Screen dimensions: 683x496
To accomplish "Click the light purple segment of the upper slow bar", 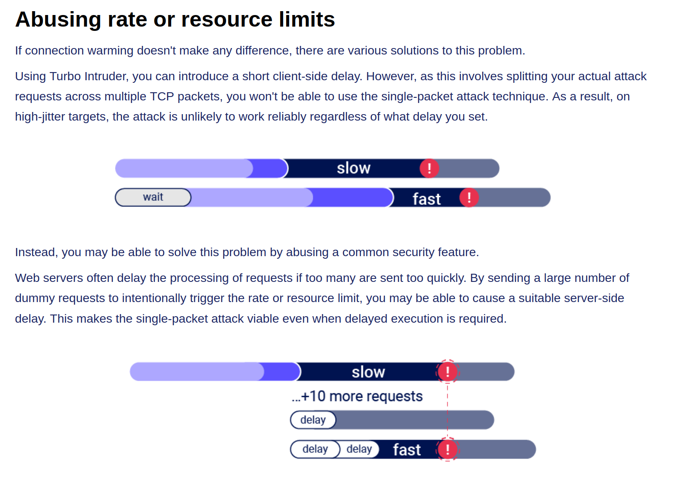I will pyautogui.click(x=184, y=168).
